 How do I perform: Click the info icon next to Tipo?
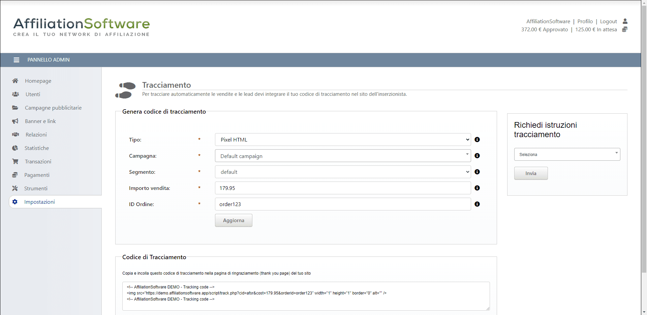477,140
